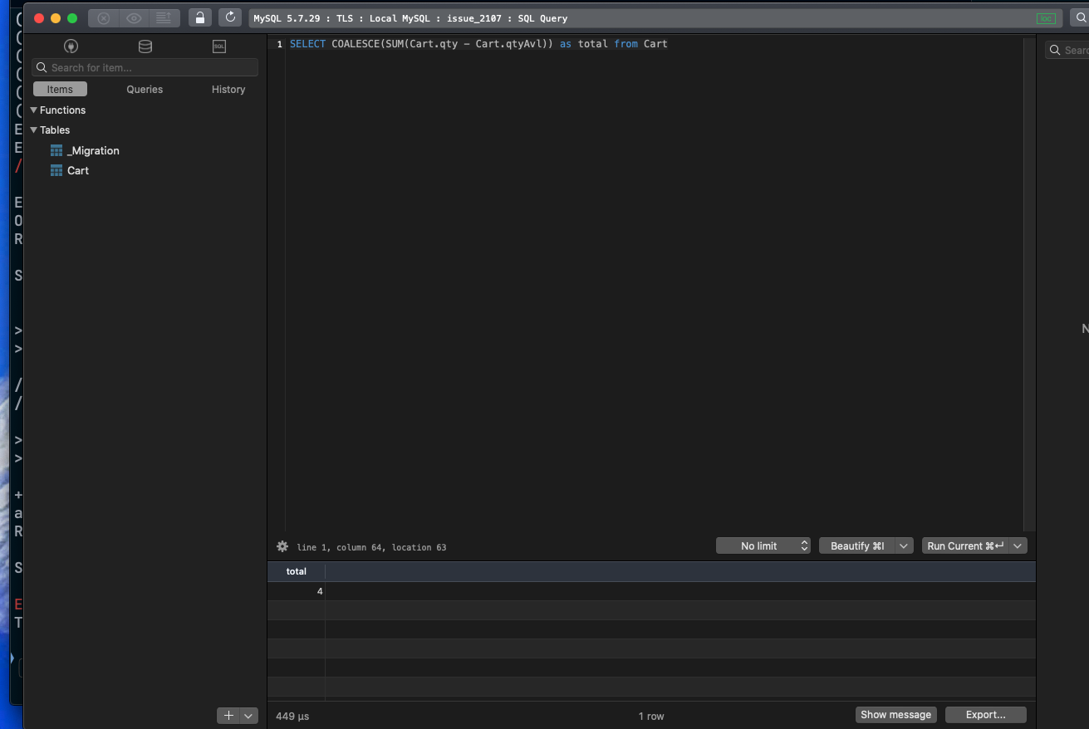This screenshot has height=729, width=1089.
Task: Click the preview changes eye icon
Action: [133, 17]
